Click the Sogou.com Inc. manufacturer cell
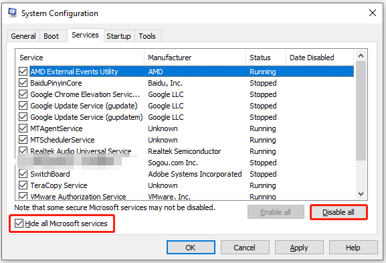386x263 pixels. point(173,163)
